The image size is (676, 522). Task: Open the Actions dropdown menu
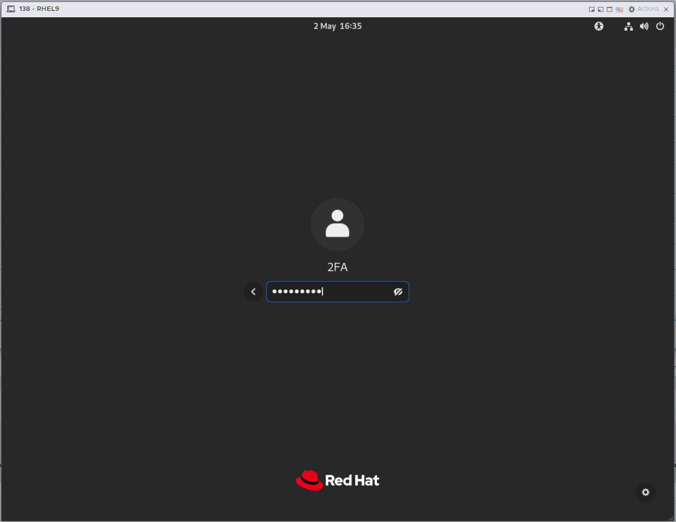(643, 9)
